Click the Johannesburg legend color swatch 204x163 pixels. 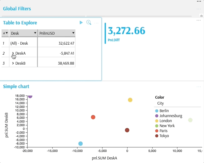click(x=157, y=116)
